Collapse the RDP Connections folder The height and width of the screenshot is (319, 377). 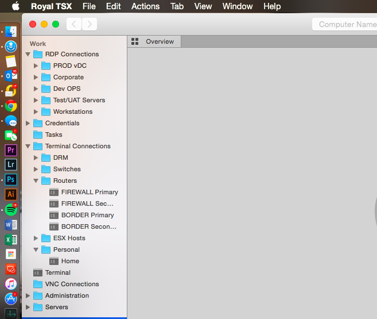(28, 55)
